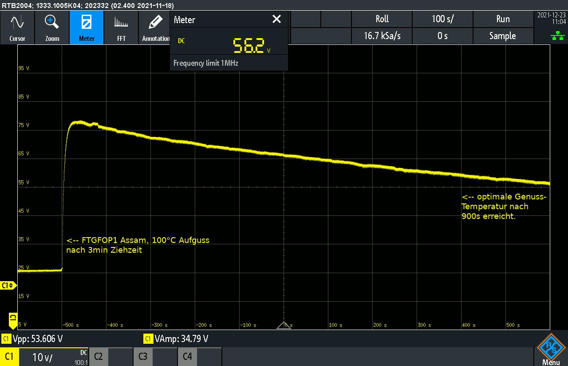Click the date and time display
The width and height of the screenshot is (568, 366).
[x=552, y=18]
